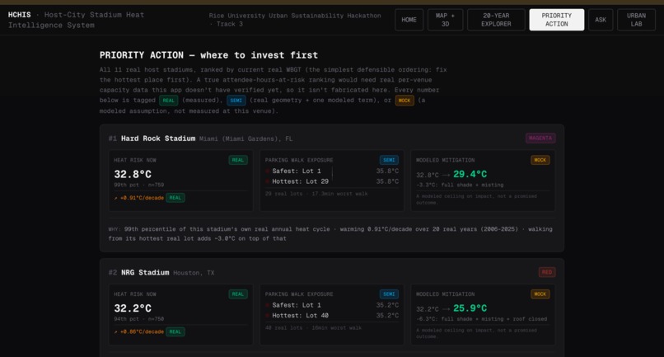Click the WHY explanation under Hard Rock Stadium
Image resolution: width=664 pixels, height=357 pixels.
click(330, 233)
